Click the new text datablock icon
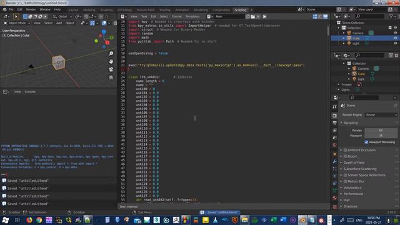 coord(248,17)
